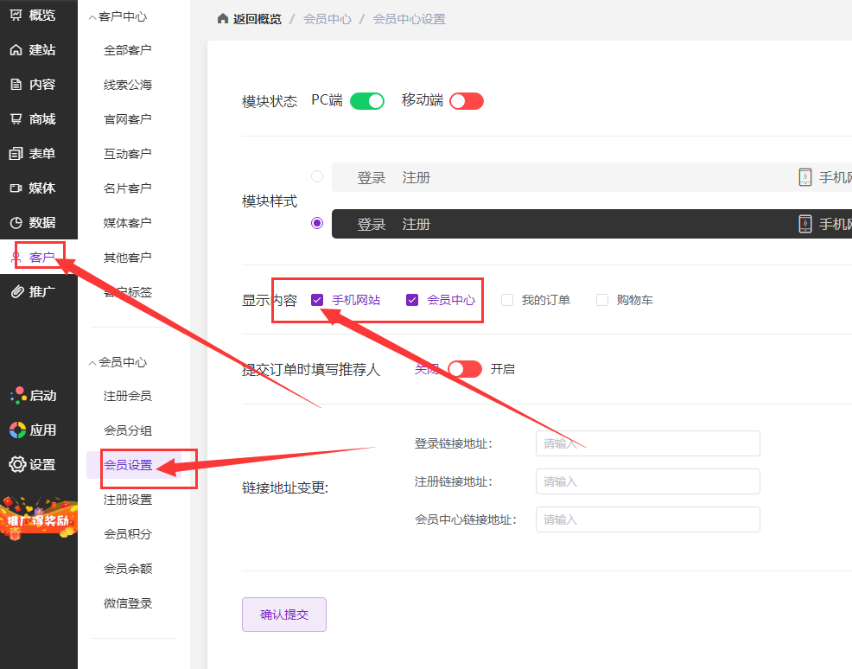Click the 推广 promotion paperclip icon
Viewport: 852px width, 669px height.
[x=16, y=291]
